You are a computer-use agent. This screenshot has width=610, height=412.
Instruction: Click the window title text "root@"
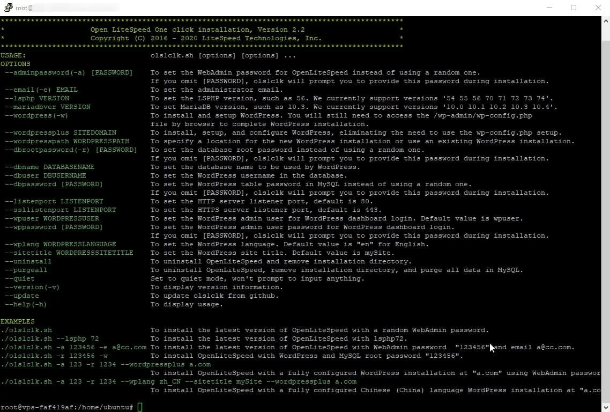(x=23, y=8)
